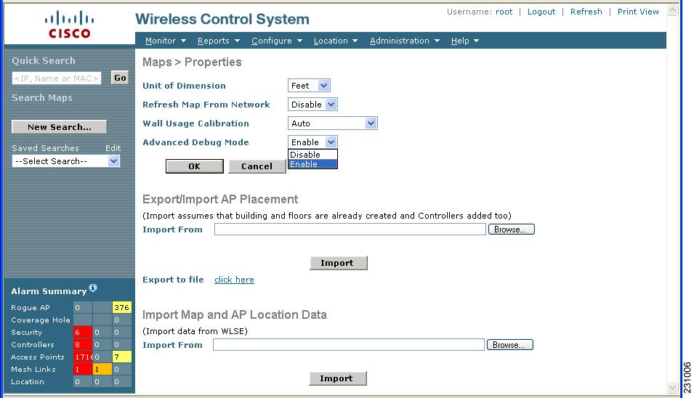The height and width of the screenshot is (398, 694).
Task: Open the Location menu
Action: 335,41
